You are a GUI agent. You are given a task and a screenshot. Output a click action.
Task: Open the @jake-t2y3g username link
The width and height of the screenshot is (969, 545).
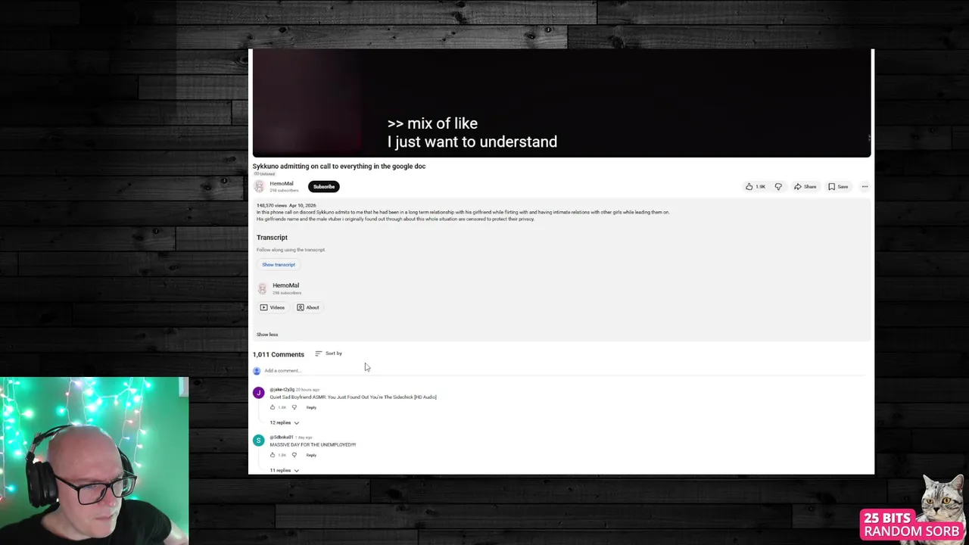[x=282, y=389]
